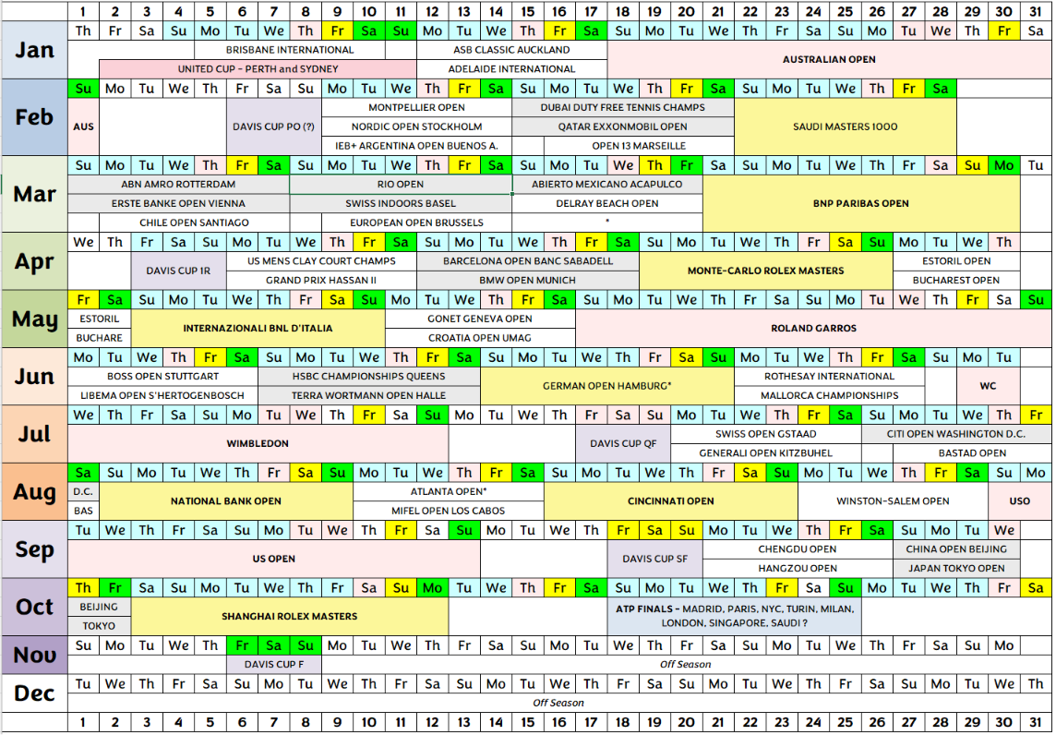Click the ABIERTO MEXICANO ACAPULCO cell

(x=607, y=184)
